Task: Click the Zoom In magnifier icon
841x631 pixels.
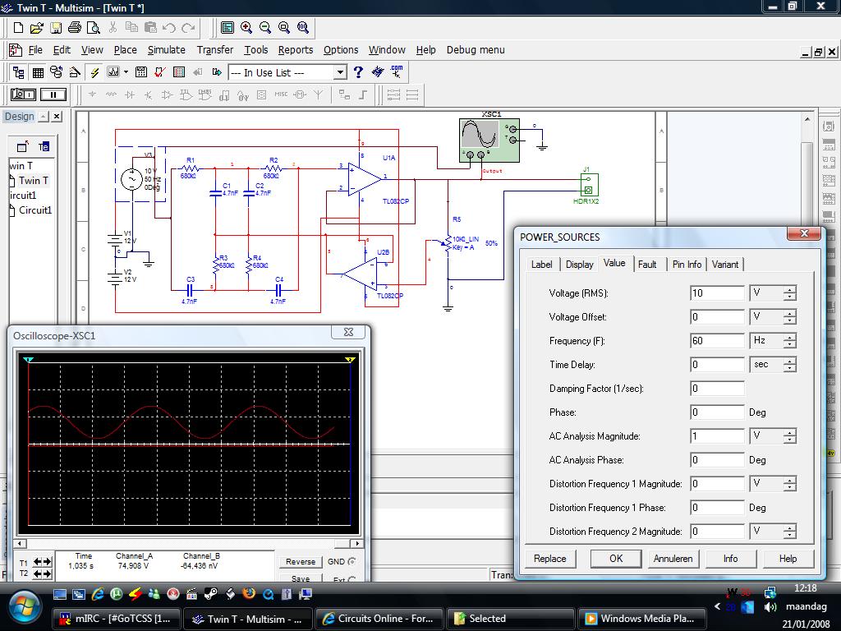Action: [246, 28]
